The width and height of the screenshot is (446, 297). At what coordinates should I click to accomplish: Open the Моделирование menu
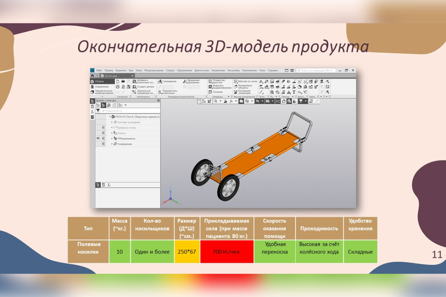[154, 70]
